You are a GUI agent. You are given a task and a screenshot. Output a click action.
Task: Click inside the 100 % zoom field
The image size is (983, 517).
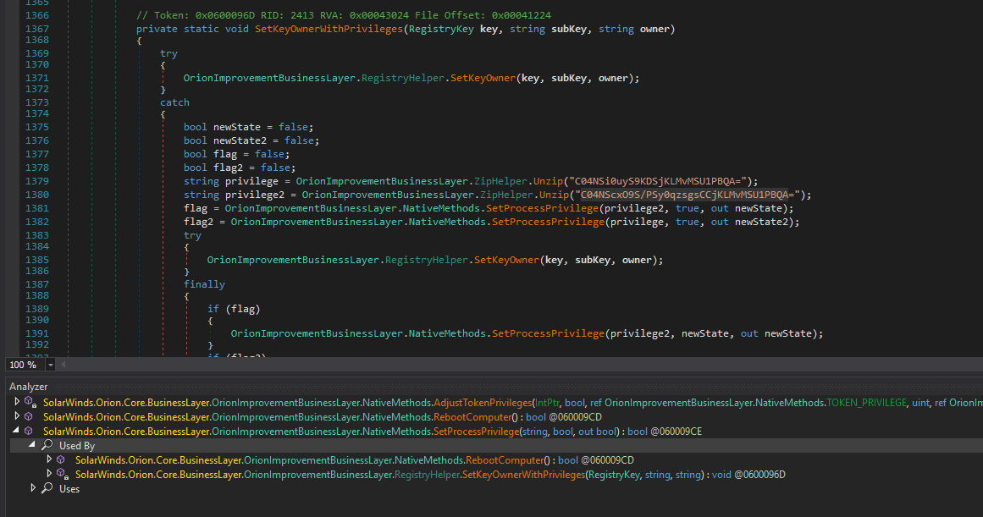pyautogui.click(x=25, y=365)
